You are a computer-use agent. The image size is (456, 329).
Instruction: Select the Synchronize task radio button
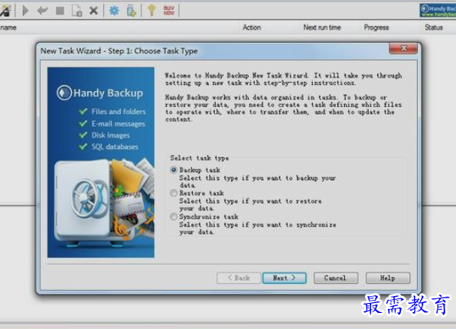coord(174,217)
